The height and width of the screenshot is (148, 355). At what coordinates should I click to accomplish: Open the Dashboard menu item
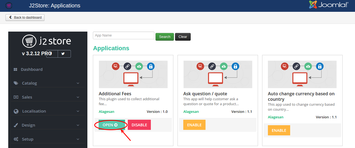(32, 69)
